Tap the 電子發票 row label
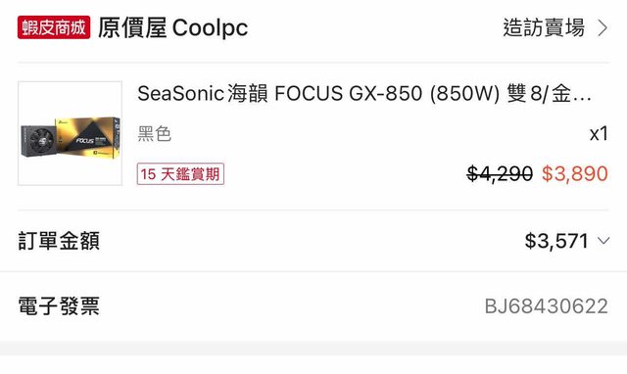 (59, 306)
